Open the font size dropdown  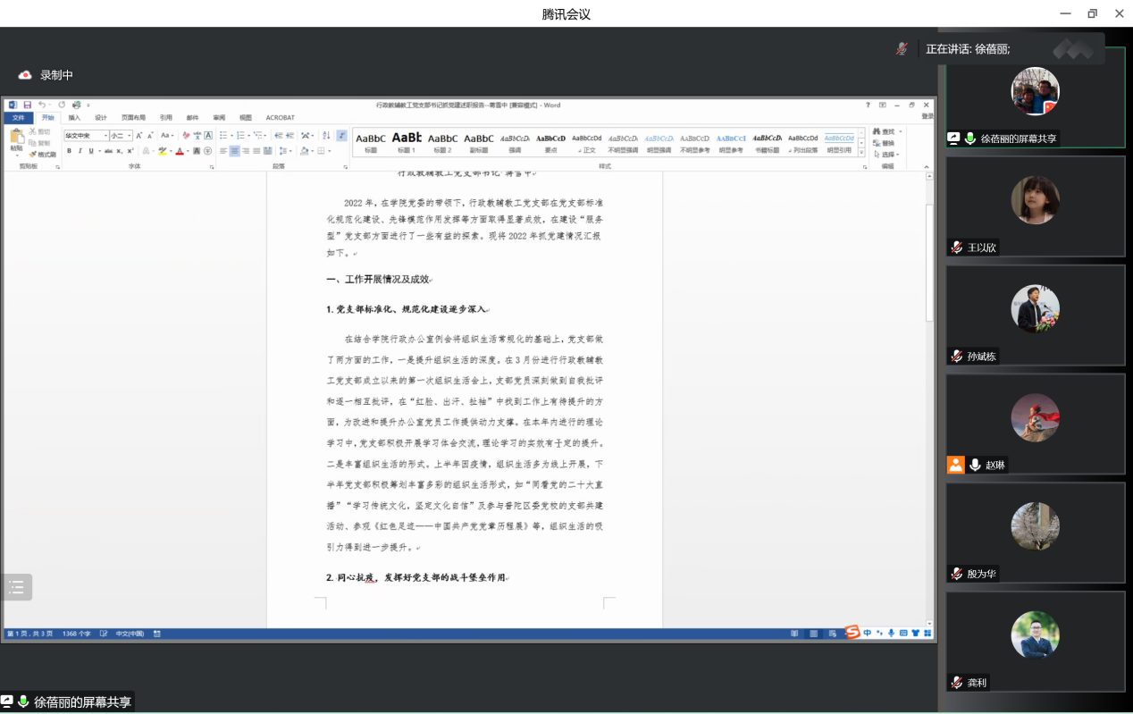click(121, 136)
